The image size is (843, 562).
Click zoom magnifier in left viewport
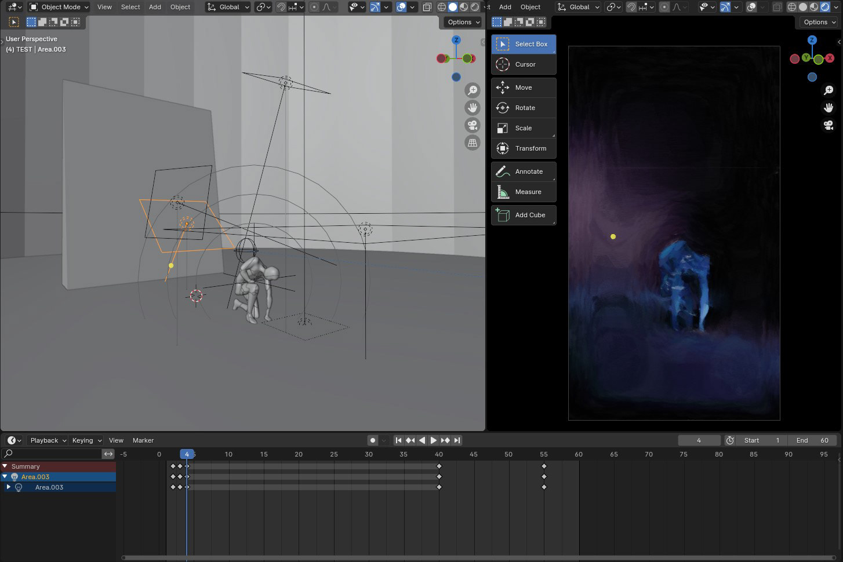[x=473, y=90]
